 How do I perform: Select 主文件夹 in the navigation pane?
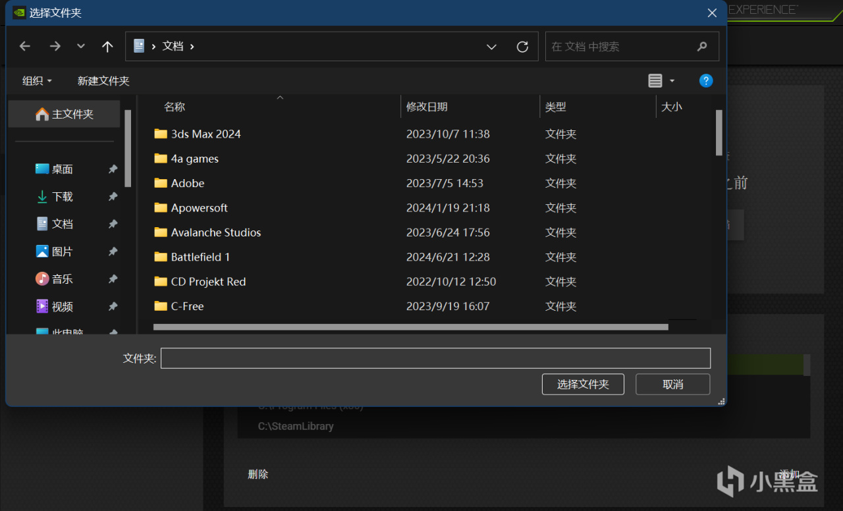(x=65, y=114)
